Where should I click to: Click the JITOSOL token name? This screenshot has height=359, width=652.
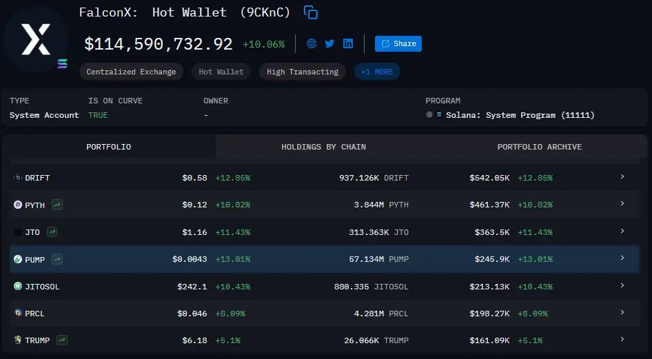coord(42,287)
